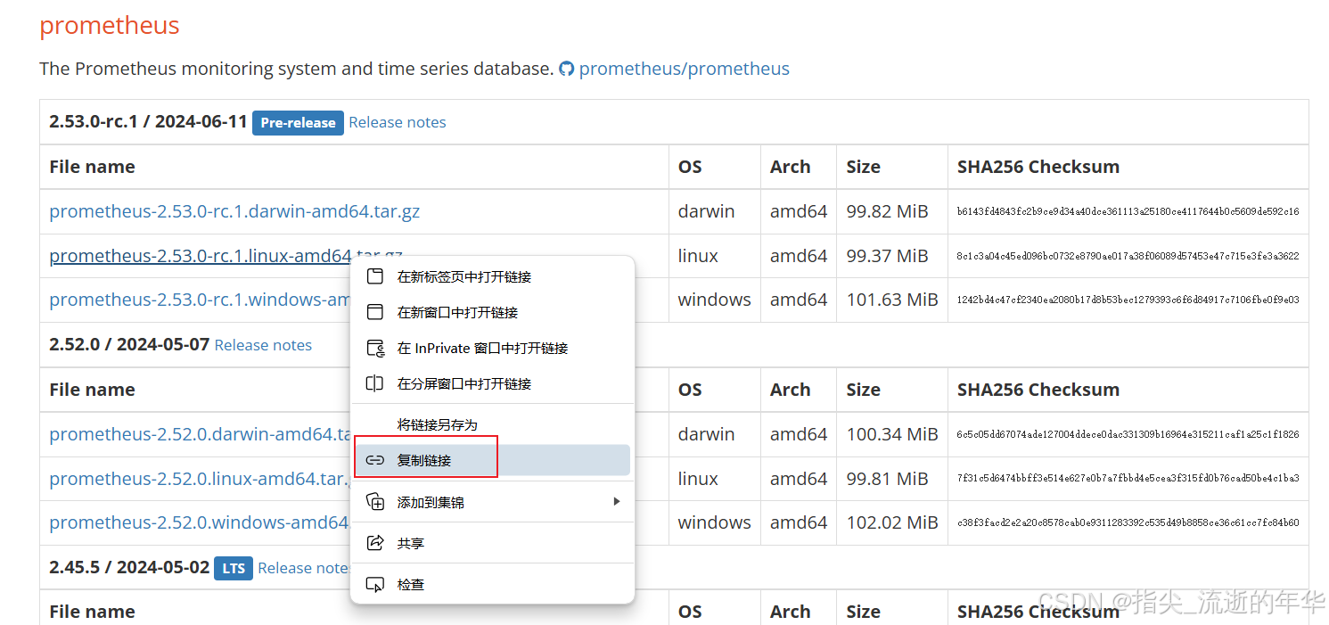Screen dimensions: 1329x625
Task: Click the add to collections icon
Action: point(375,502)
